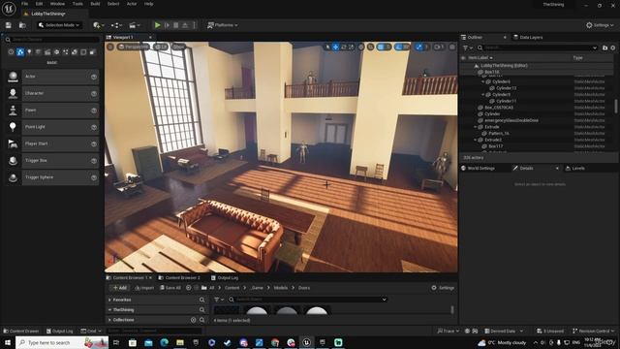The height and width of the screenshot is (349, 620).
Task: Save the current level with the toolbar icon
Action: click(9, 25)
